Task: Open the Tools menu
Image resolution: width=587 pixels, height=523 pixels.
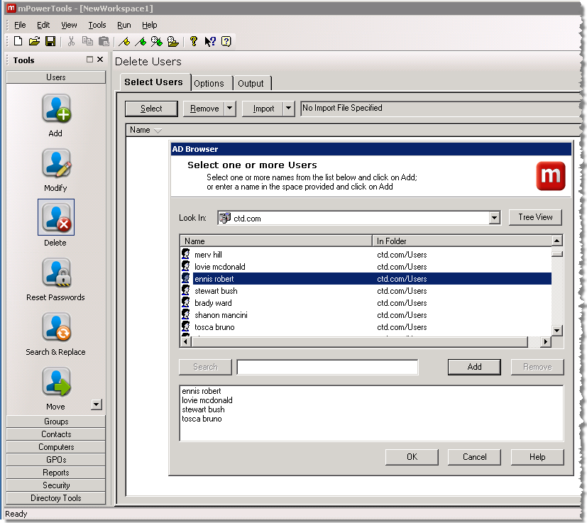Action: (x=97, y=25)
